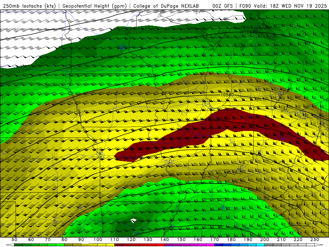Click the 200 value on the color scale
The image size is (329, 247).
[x=265, y=240]
